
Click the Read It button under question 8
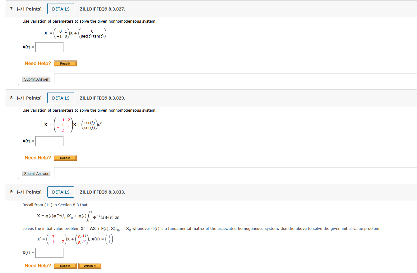(65, 158)
